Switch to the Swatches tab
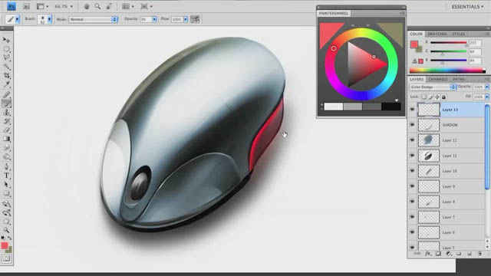 click(437, 34)
